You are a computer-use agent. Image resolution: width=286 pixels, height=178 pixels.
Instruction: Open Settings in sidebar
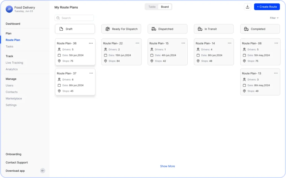[x=11, y=105]
